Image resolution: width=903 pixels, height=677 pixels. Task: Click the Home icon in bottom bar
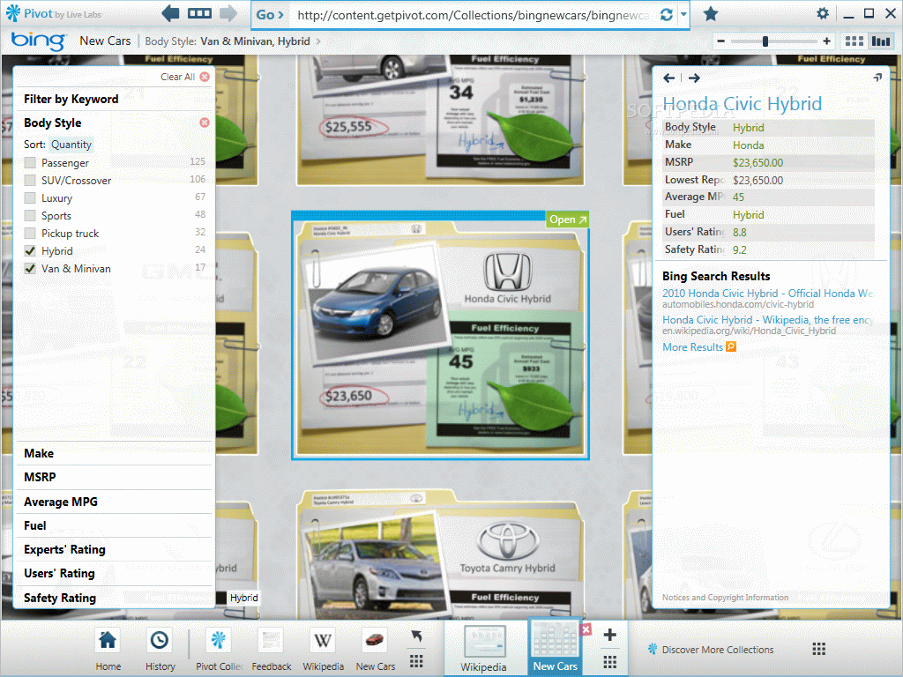click(x=108, y=640)
